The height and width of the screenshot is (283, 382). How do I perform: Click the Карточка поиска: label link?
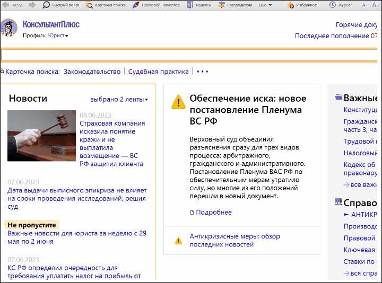[32, 72]
